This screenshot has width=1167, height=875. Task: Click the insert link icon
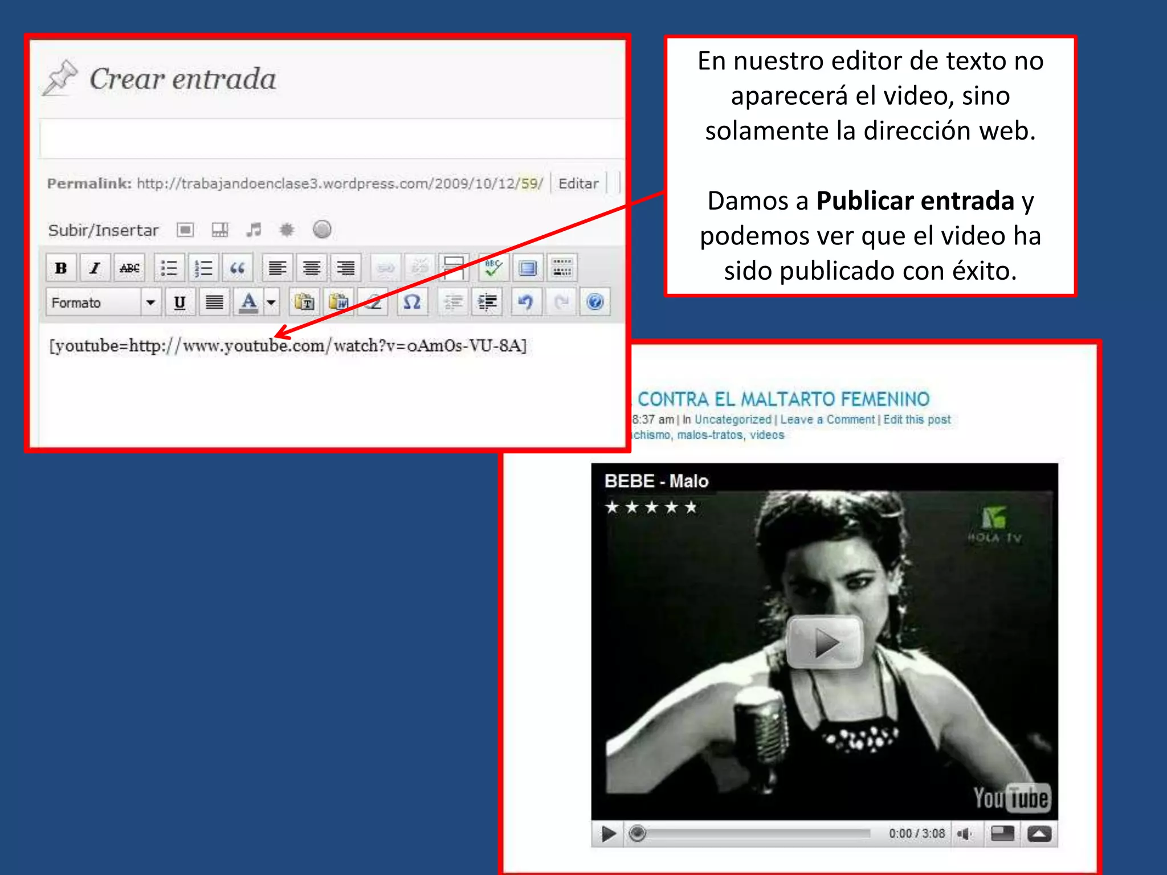point(386,268)
